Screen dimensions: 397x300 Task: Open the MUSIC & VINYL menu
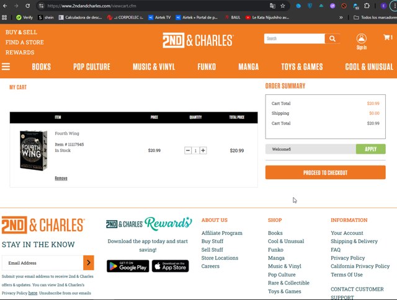[x=154, y=67]
